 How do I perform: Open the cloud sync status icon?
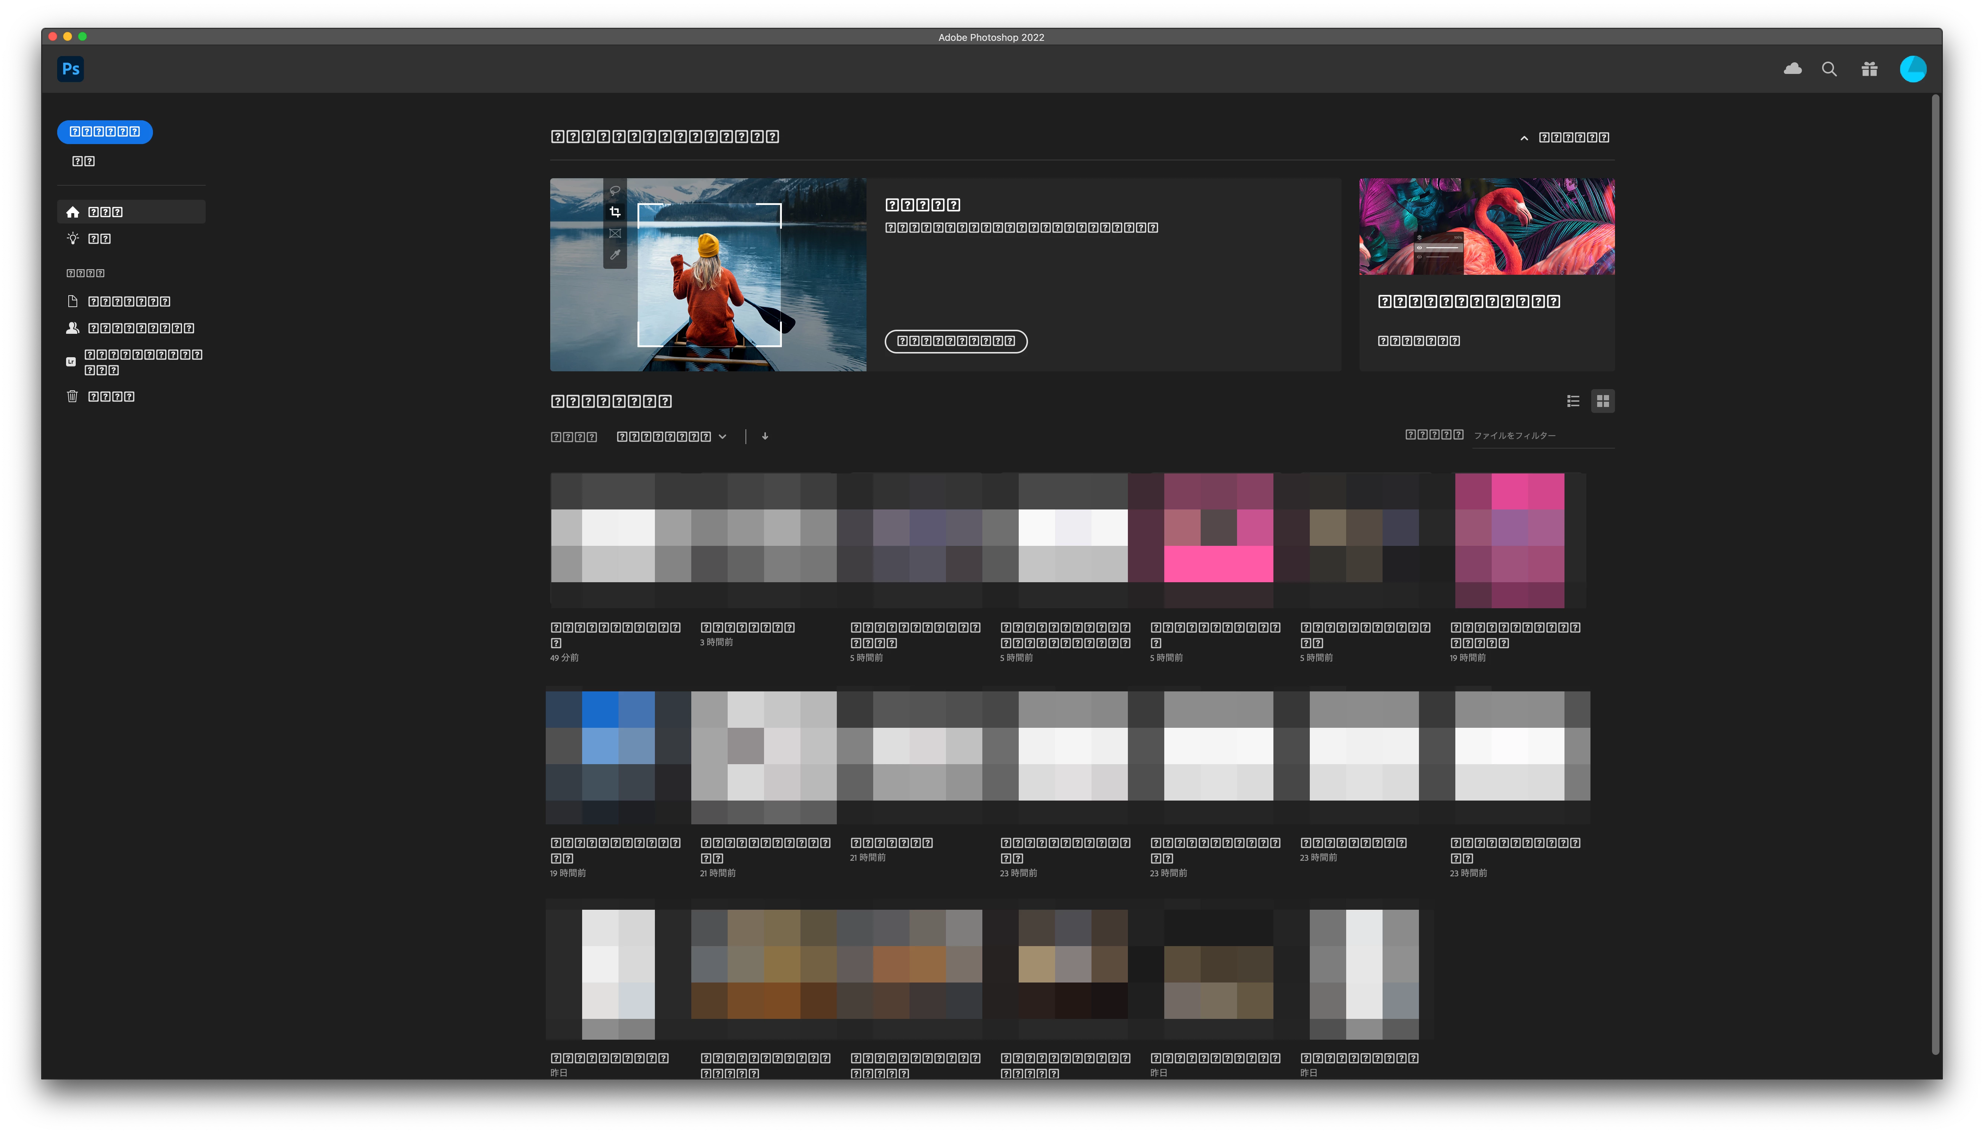1792,69
